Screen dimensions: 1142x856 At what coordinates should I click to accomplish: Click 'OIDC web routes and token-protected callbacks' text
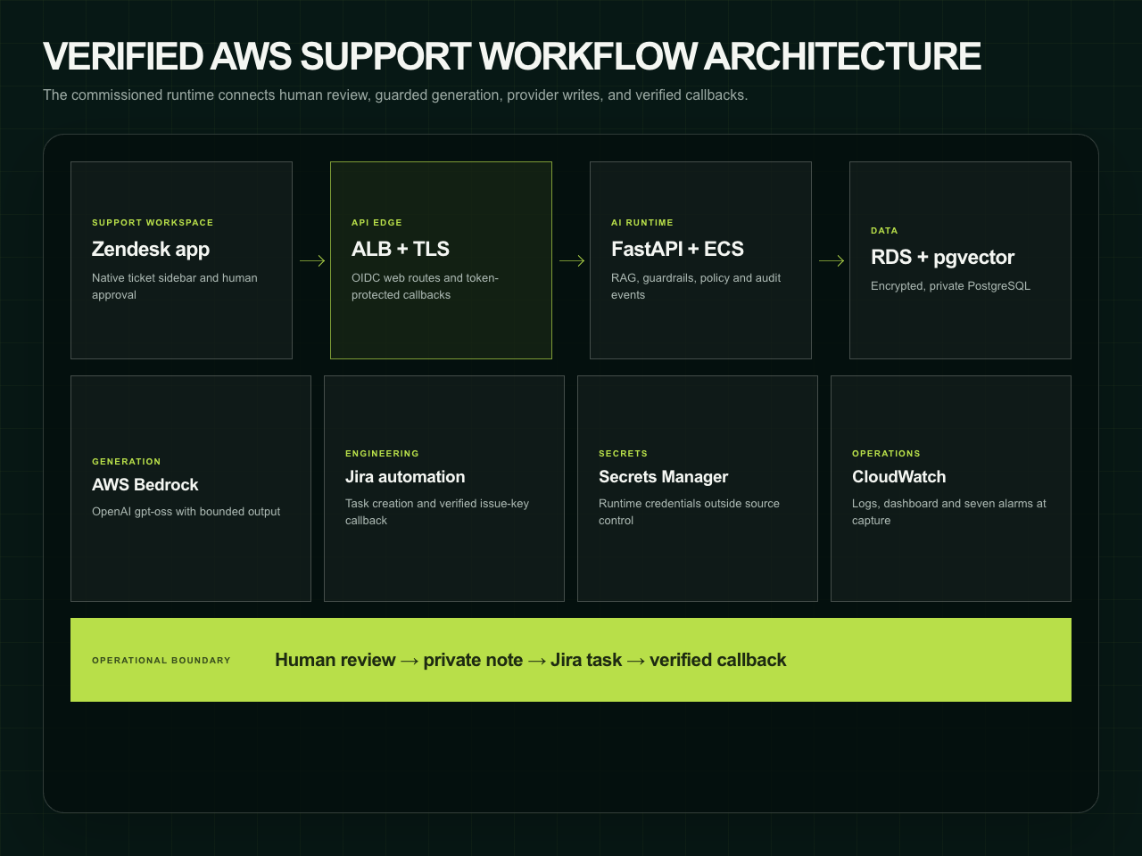tap(425, 286)
